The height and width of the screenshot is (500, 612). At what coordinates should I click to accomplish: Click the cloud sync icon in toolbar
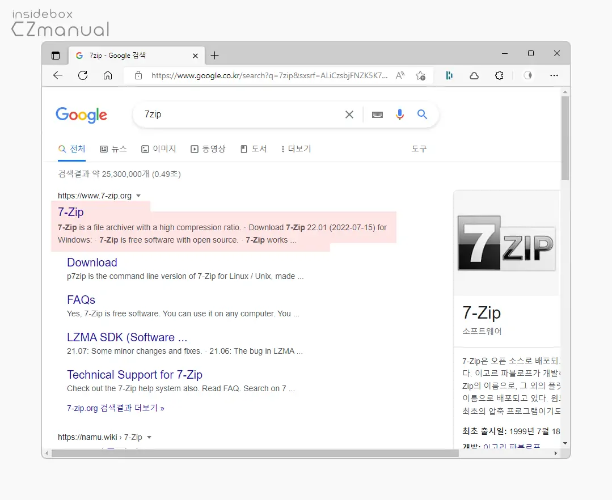474,75
